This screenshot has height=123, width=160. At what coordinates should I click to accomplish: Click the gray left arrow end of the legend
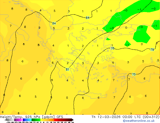(x=6, y=120)
